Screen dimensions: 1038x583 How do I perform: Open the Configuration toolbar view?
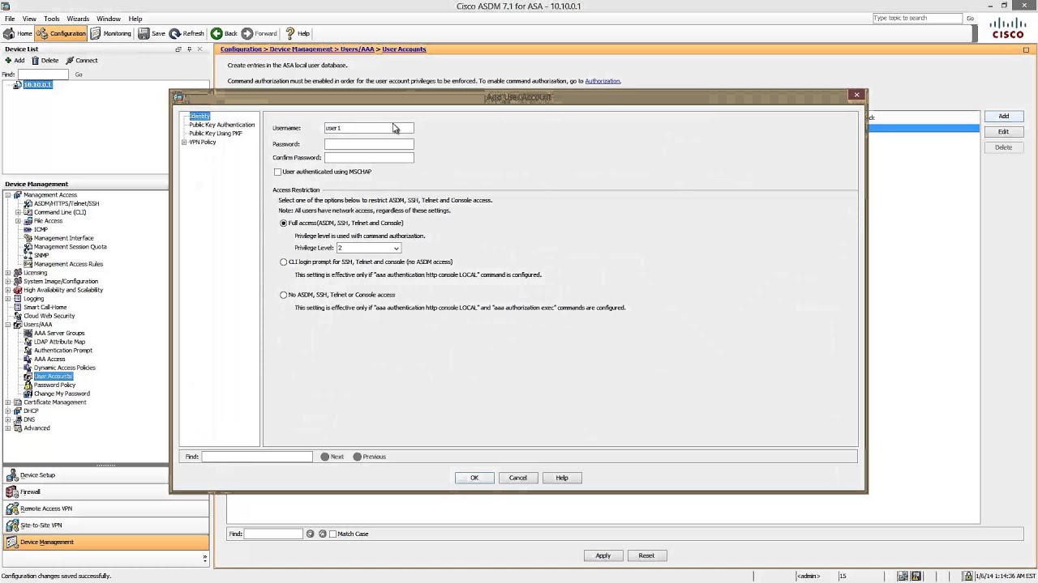click(x=61, y=33)
